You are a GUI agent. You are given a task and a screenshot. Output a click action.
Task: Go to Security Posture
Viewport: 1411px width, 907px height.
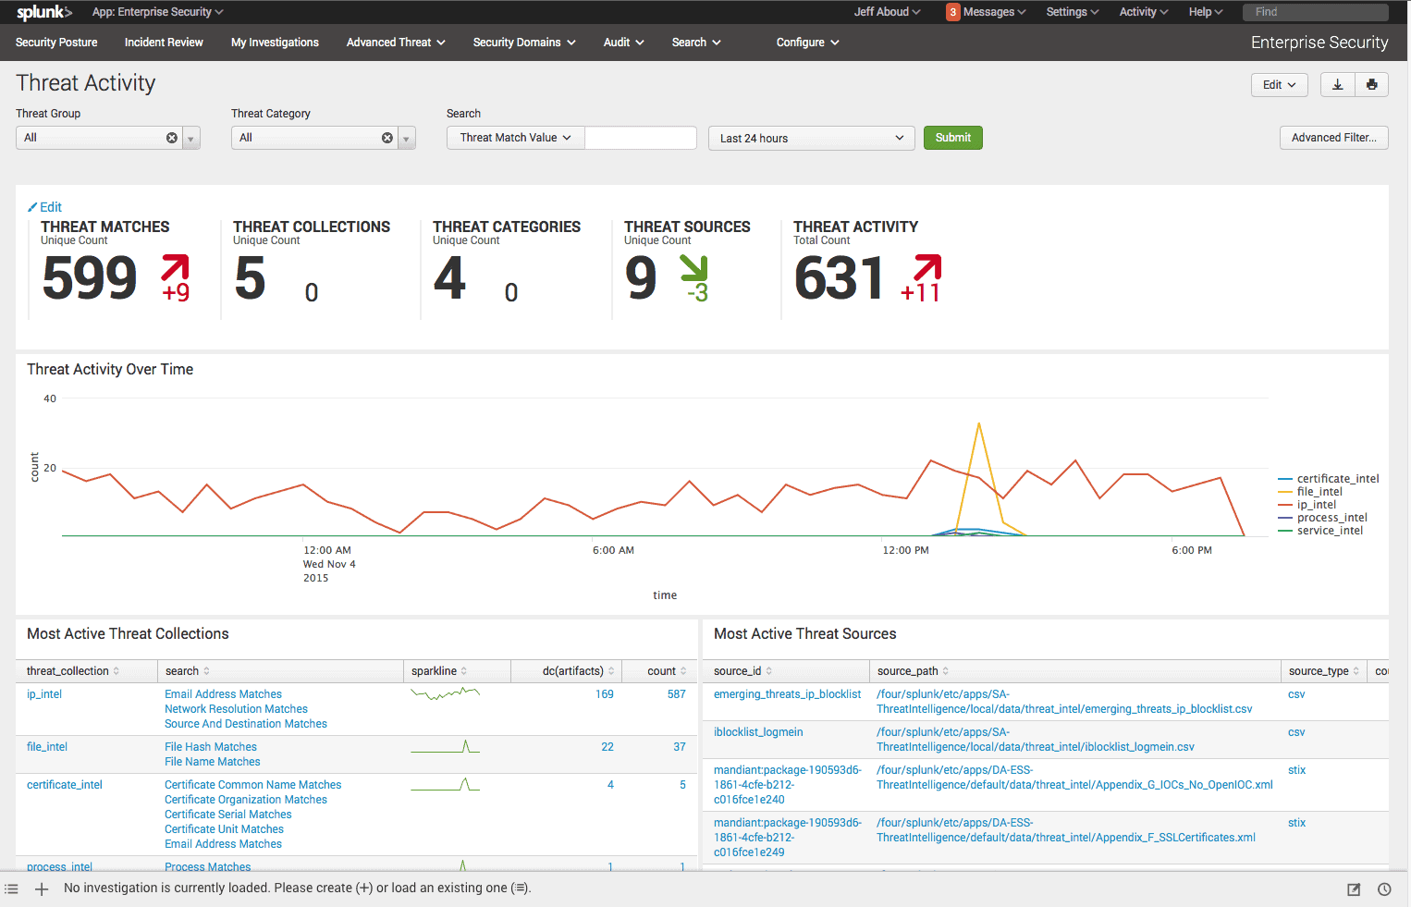(x=56, y=43)
